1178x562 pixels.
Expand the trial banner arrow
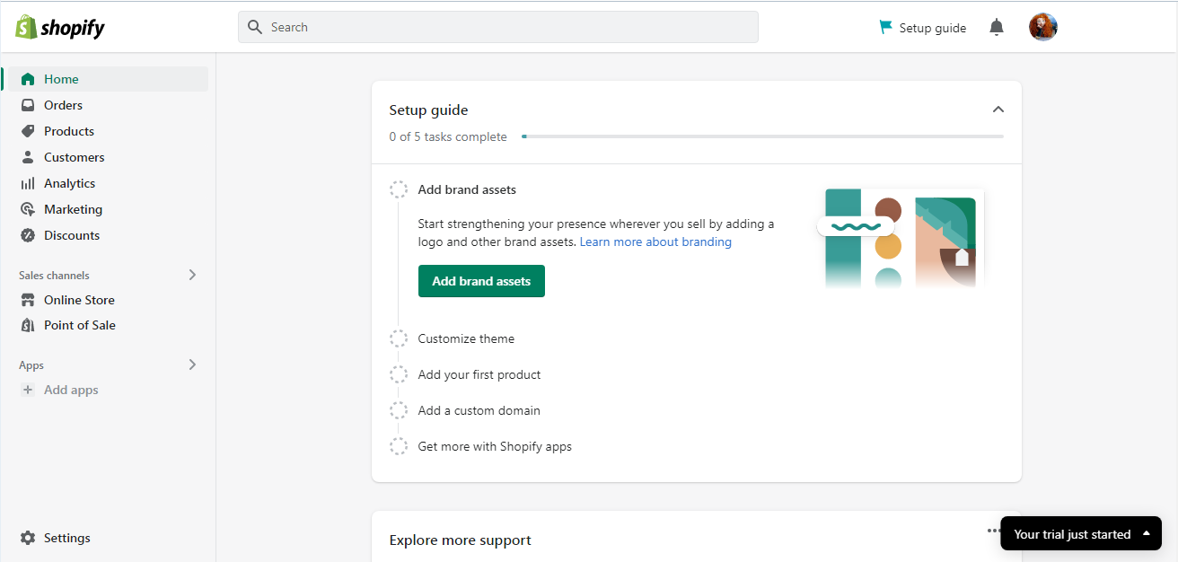pos(1147,533)
